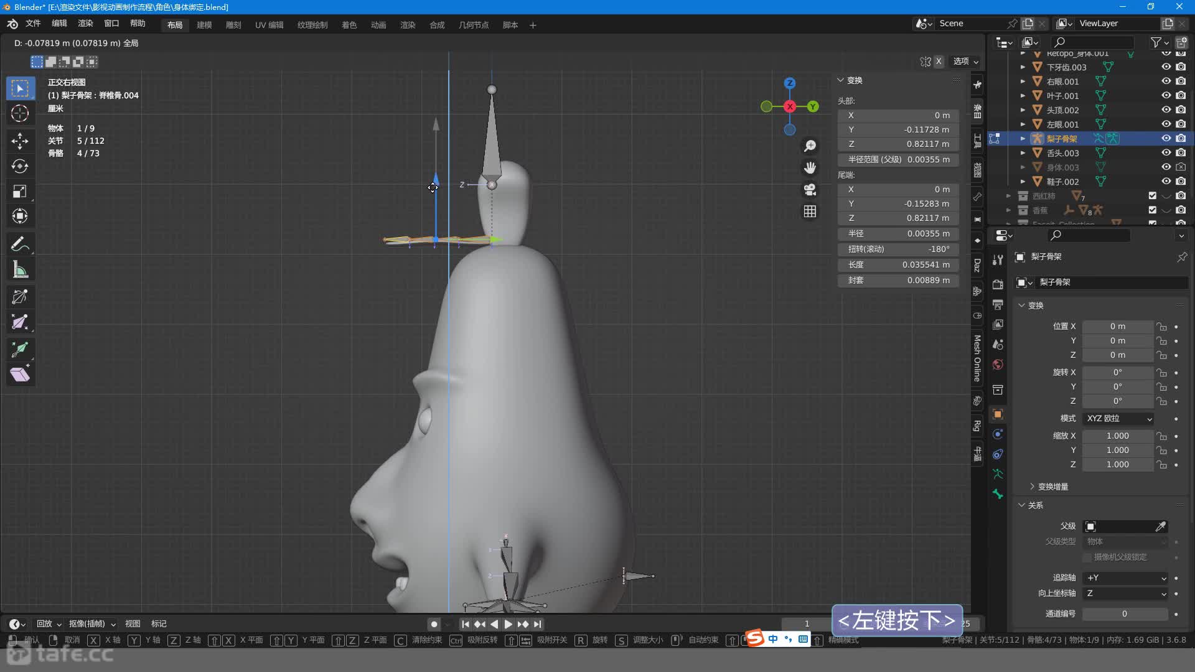Image resolution: width=1195 pixels, height=672 pixels.
Task: Choose the Move tool
Action: [20, 140]
